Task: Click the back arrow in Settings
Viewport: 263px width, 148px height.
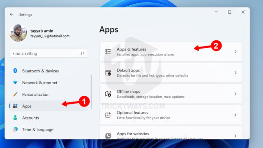Action: pyautogui.click(x=12, y=14)
